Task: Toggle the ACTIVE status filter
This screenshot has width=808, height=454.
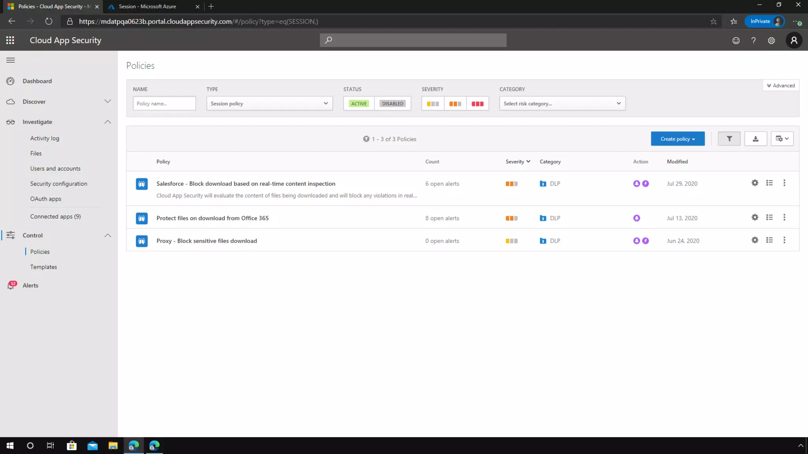Action: [x=359, y=104]
